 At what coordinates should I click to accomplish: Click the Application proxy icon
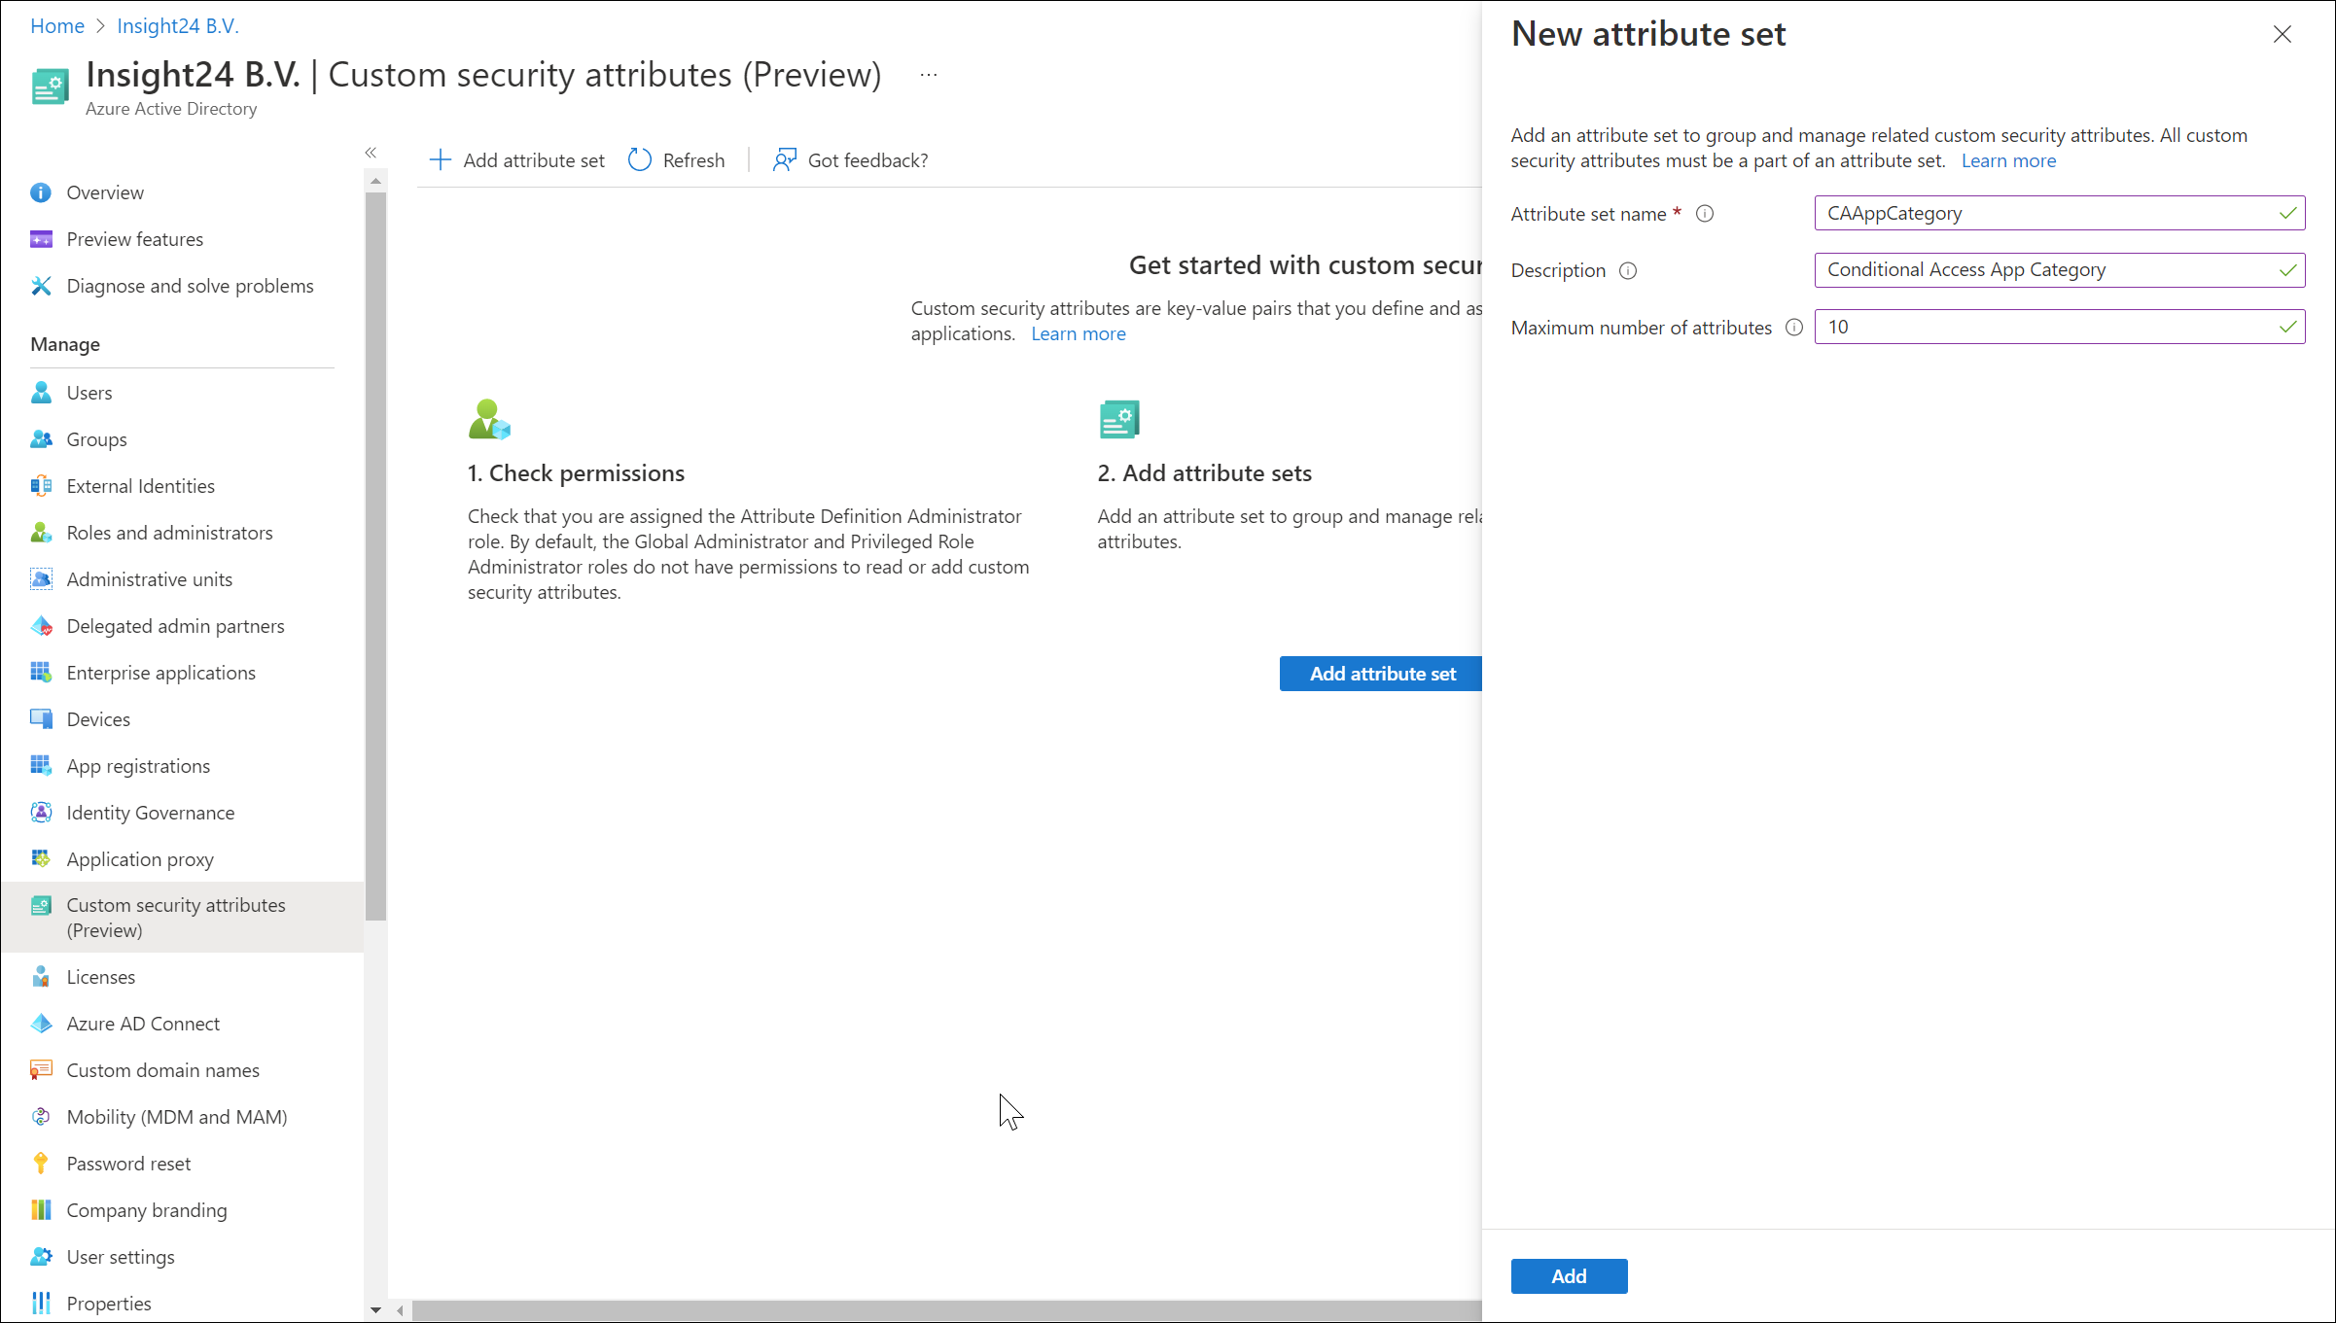(x=41, y=859)
